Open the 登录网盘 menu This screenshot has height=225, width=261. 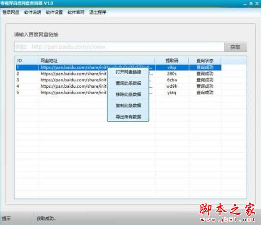(x=11, y=12)
